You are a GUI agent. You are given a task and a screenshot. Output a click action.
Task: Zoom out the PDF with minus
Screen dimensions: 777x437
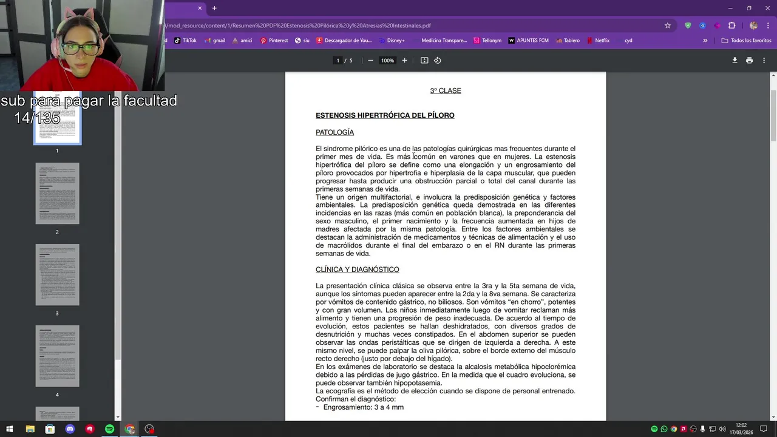[x=370, y=60]
